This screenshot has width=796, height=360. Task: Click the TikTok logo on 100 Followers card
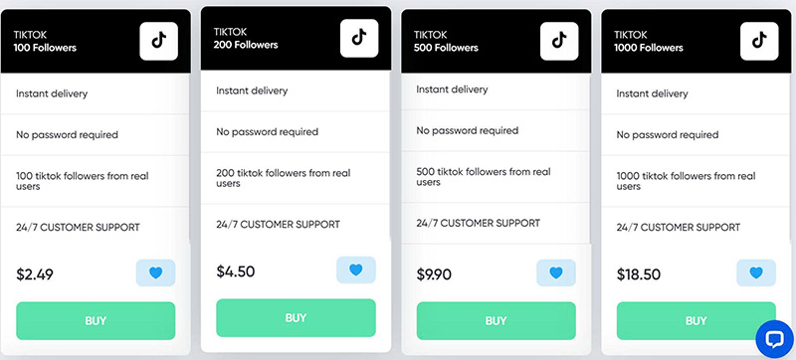(158, 41)
